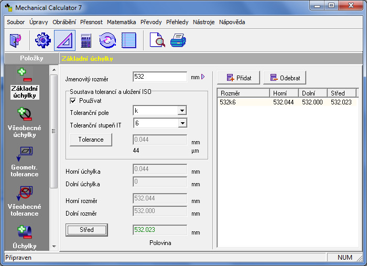Click the Dolní rozměr field 532.000
This screenshot has height=266, width=367.
[160, 211]
